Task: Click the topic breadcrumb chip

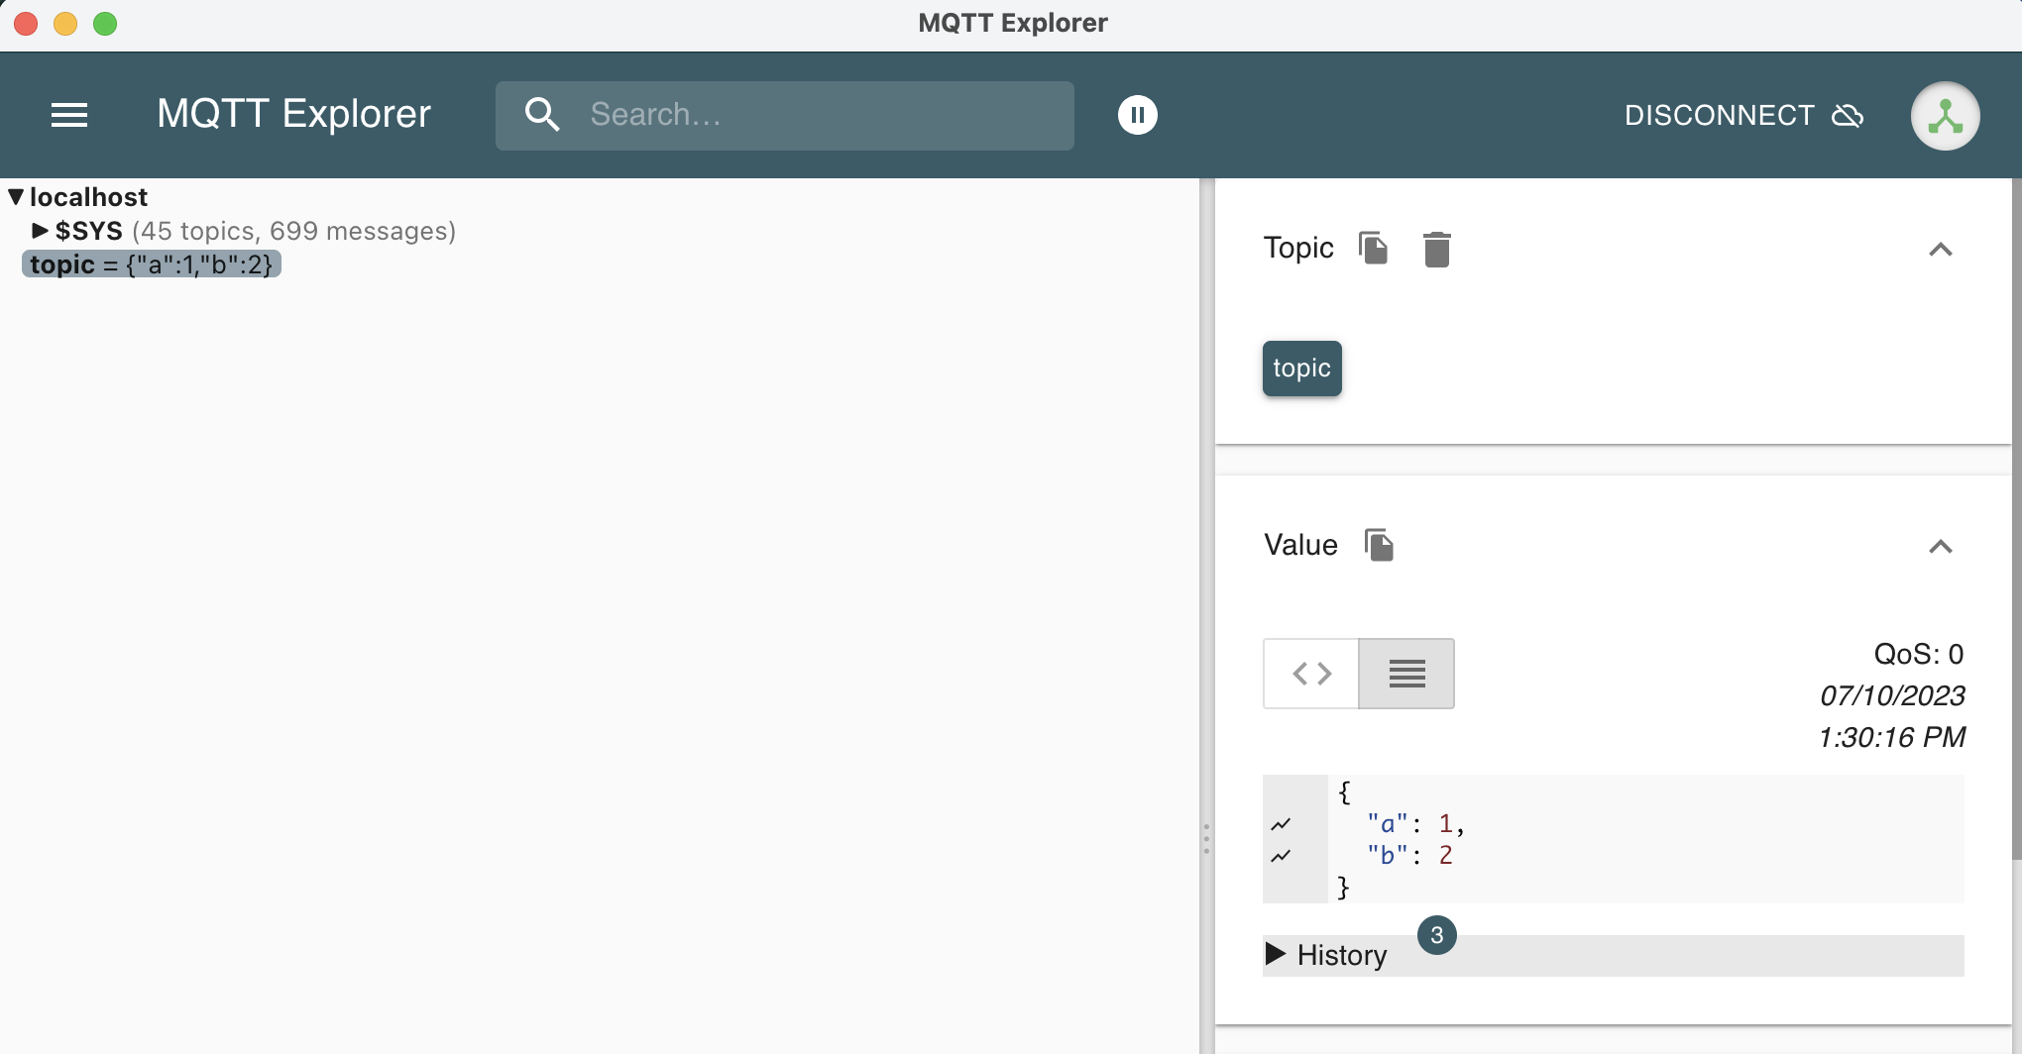Action: 1301,369
